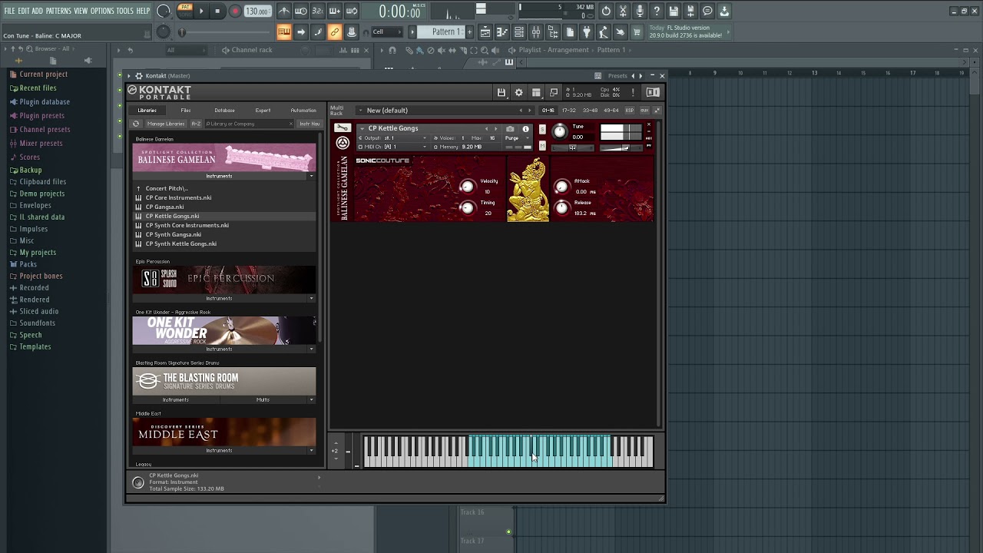
Task: Click the FL Studio record button
Action: point(235,11)
